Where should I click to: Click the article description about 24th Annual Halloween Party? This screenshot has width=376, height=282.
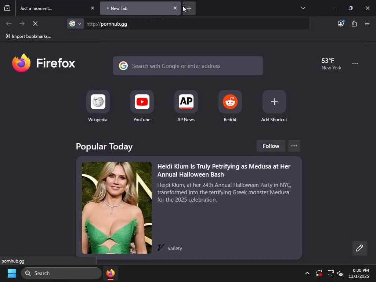224,192
